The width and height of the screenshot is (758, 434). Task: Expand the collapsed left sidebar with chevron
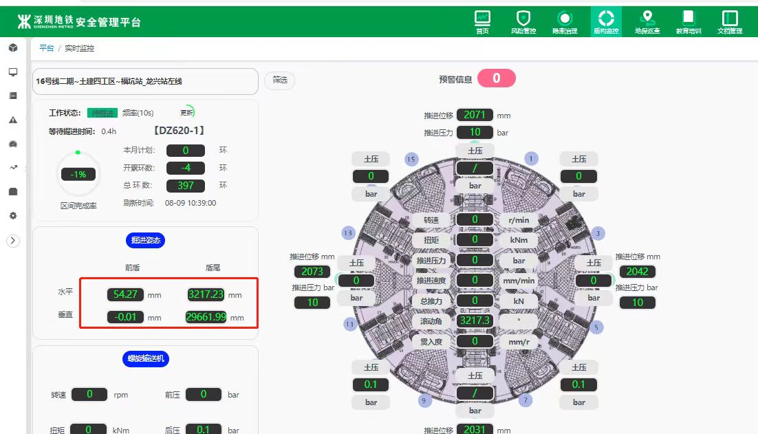(x=13, y=241)
